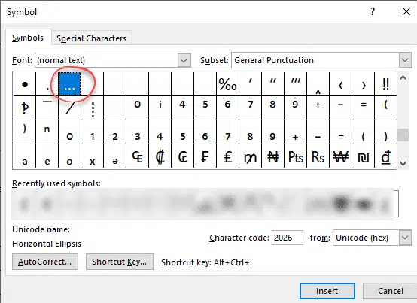Screen dimensions: 417x303
Task: Choose the Dong ₫ currency symbol
Action: (385, 156)
